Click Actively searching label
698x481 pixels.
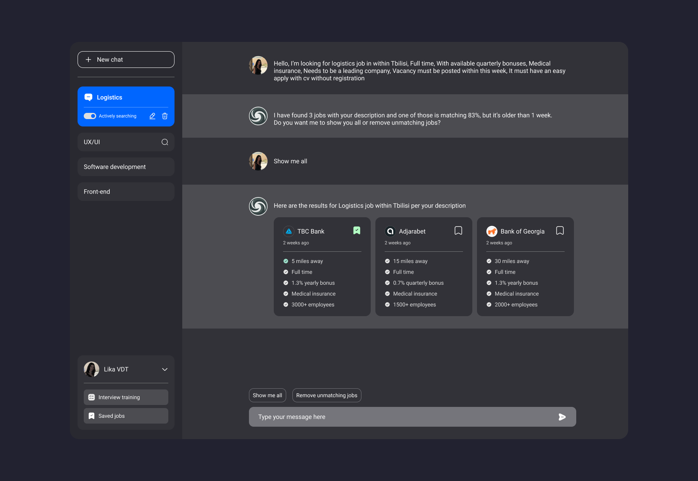tap(117, 116)
